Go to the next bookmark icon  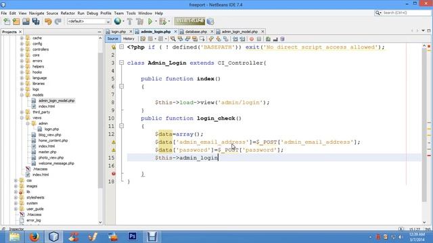click(219, 39)
